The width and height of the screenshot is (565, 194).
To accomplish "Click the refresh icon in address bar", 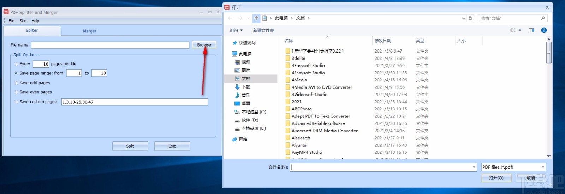I will tap(470, 18).
